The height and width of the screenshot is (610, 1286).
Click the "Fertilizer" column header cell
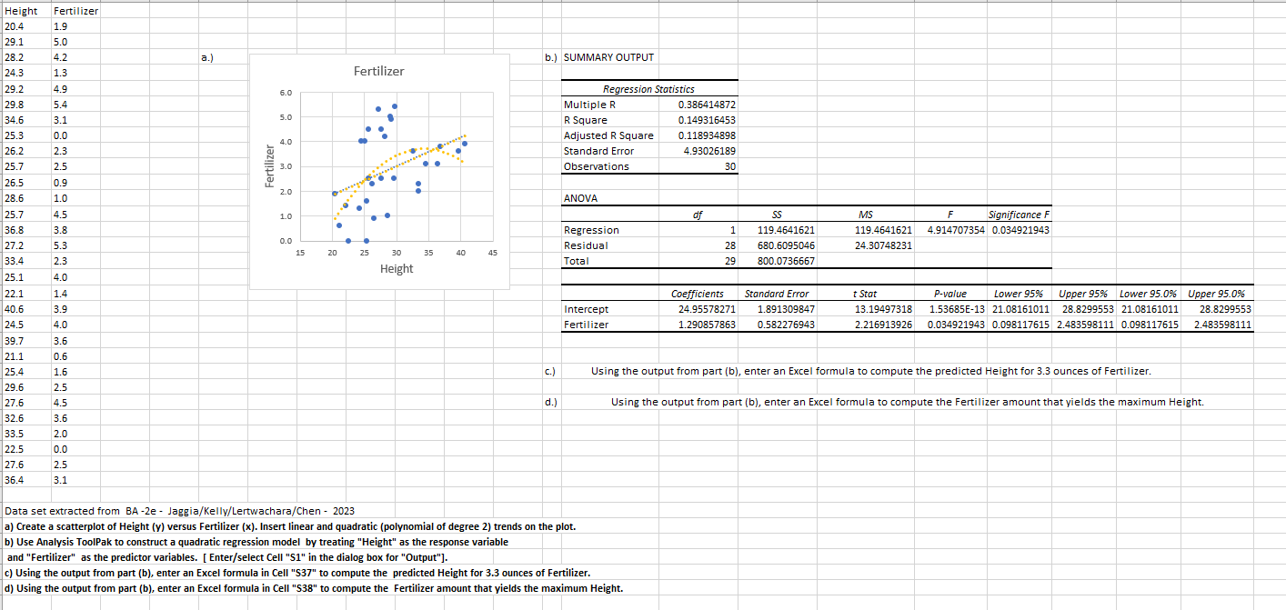[75, 10]
